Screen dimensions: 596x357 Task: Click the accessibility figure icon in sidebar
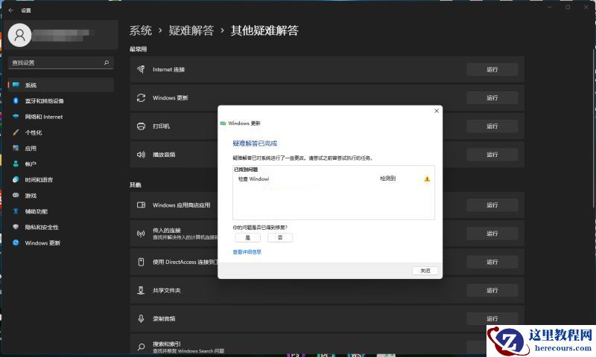coord(16,211)
